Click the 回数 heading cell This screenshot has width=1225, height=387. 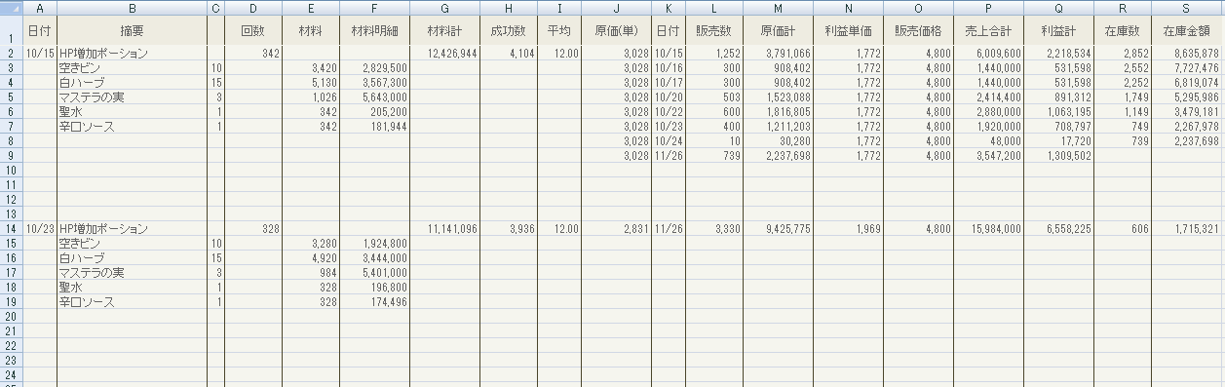point(253,30)
